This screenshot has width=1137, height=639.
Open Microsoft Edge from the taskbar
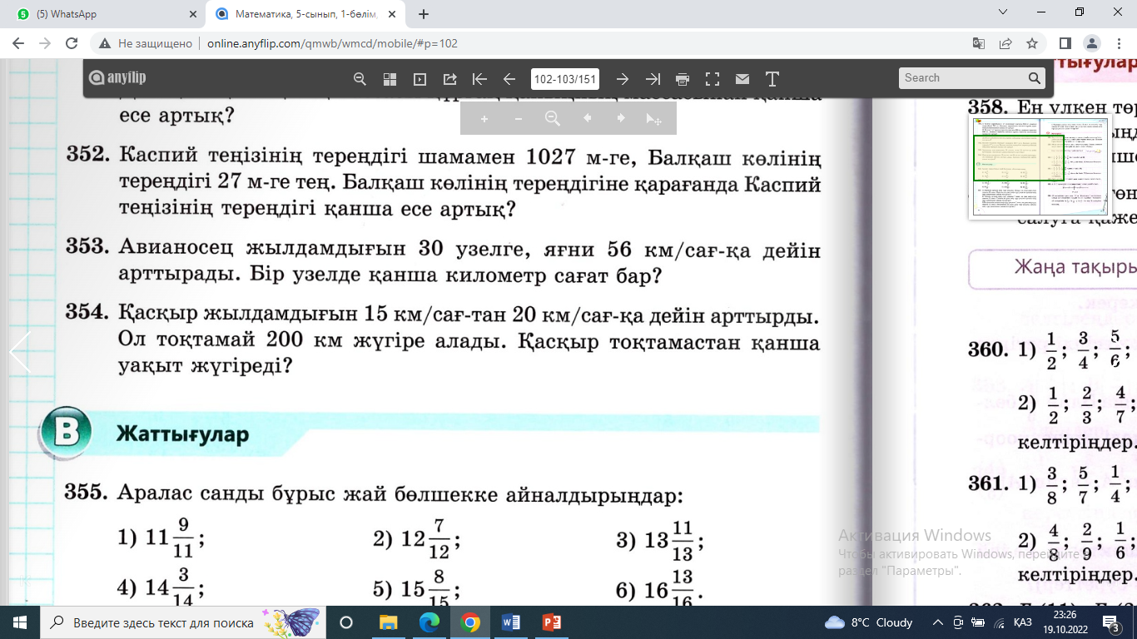click(x=429, y=622)
